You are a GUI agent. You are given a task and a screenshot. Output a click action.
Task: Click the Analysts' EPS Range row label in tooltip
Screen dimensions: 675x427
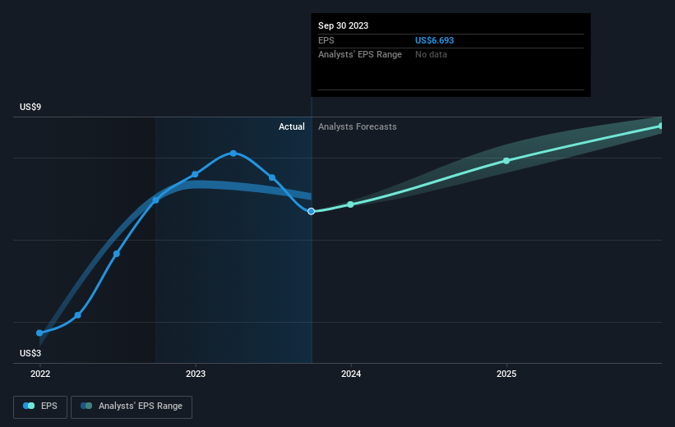360,55
